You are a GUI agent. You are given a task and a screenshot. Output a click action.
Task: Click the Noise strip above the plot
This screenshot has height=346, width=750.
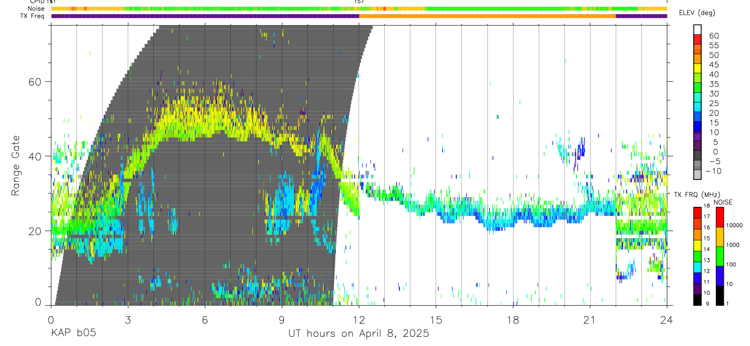point(359,9)
